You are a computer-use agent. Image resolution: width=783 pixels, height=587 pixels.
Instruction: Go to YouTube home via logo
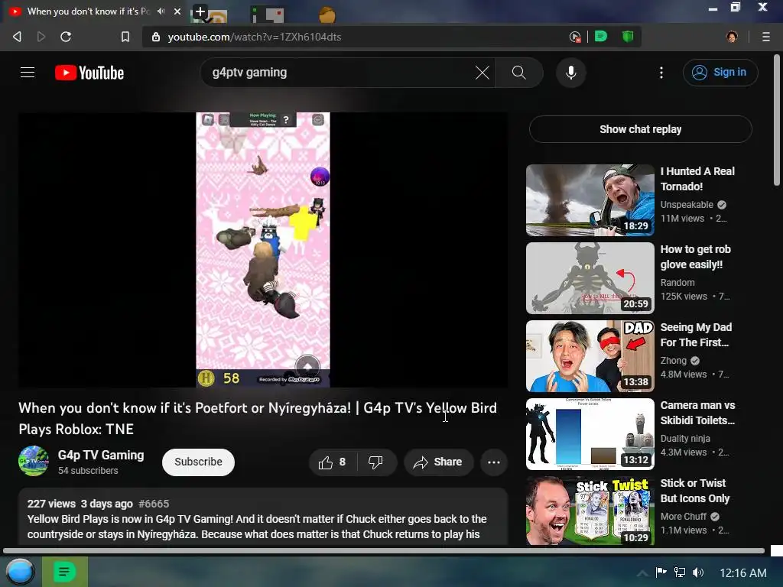pyautogui.click(x=89, y=73)
